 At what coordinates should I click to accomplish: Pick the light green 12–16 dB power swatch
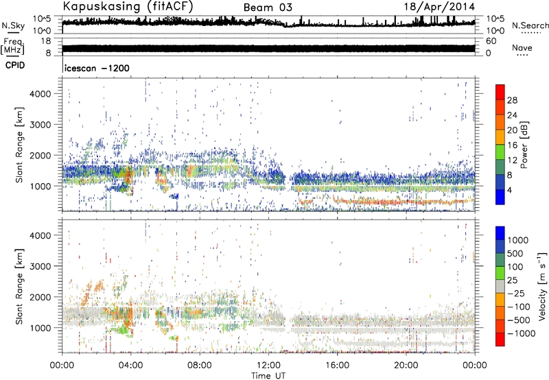(500, 152)
